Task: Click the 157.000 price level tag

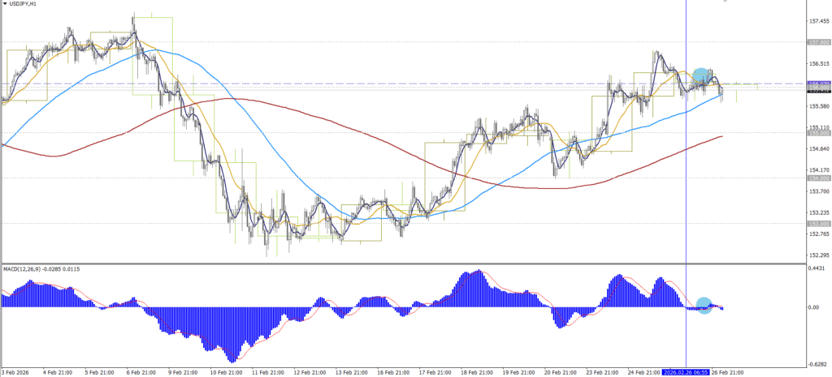Action: click(x=817, y=41)
